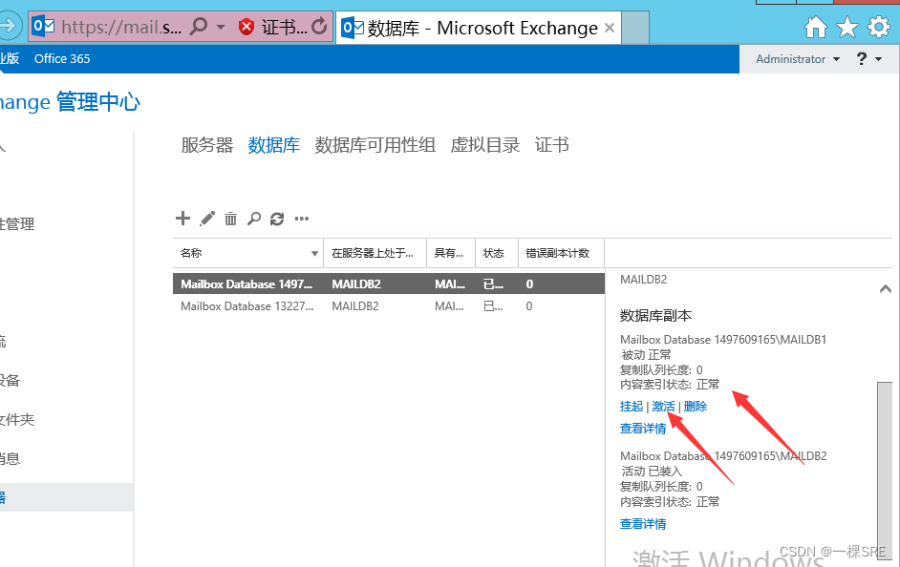Click the 挂起 link for MAILDB1 copy
Image resolution: width=900 pixels, height=567 pixels.
[x=632, y=407]
